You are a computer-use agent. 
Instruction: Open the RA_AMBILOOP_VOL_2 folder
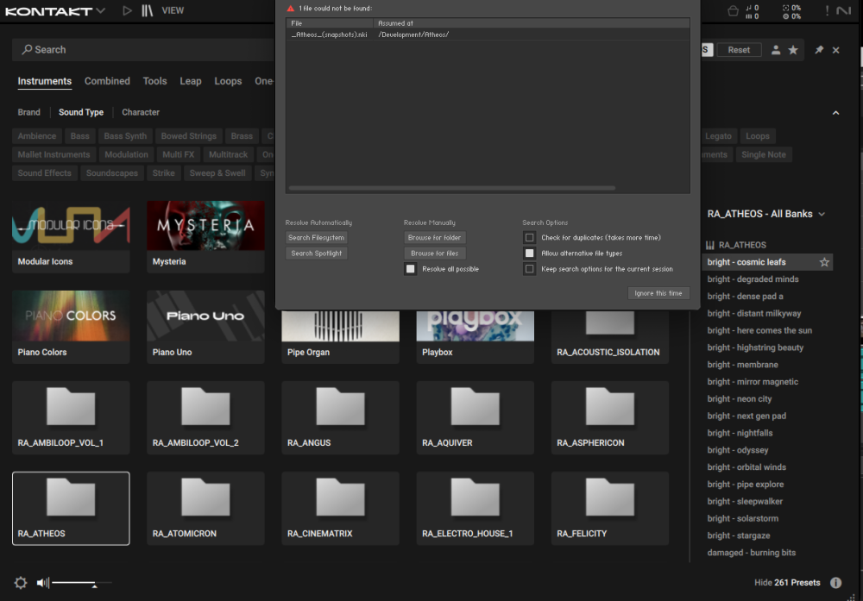click(x=205, y=418)
